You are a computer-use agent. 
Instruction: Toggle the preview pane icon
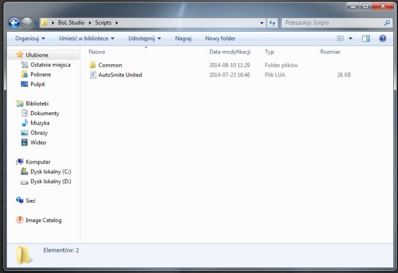pyautogui.click(x=366, y=39)
